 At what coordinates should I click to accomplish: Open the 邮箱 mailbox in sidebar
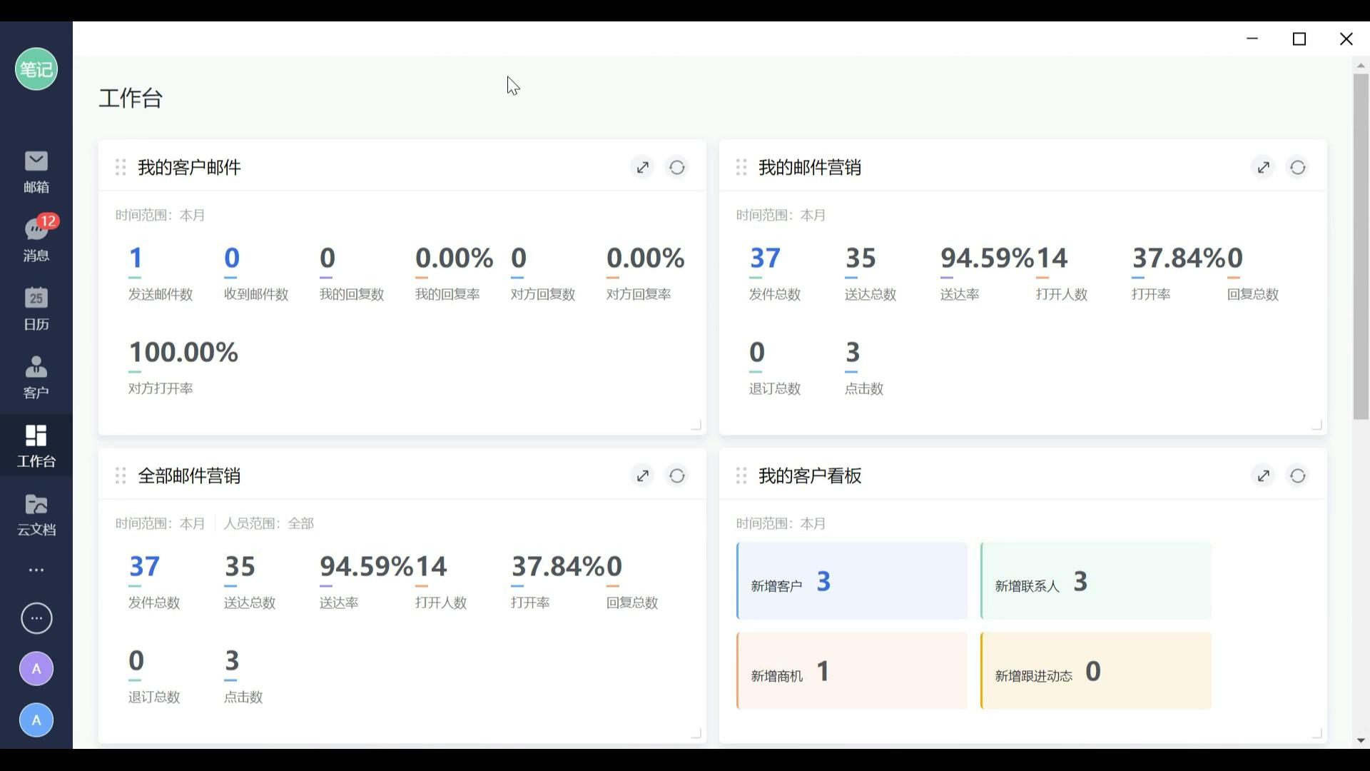click(x=36, y=172)
